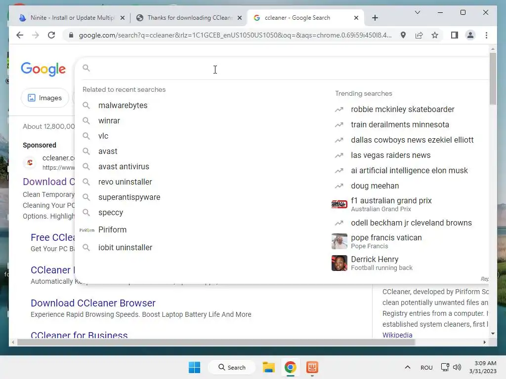Open File Explorer from the taskbar
The image size is (506, 379).
tap(268, 367)
